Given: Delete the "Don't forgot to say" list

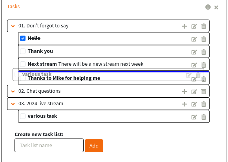Looking at the screenshot, I should 204,26.
